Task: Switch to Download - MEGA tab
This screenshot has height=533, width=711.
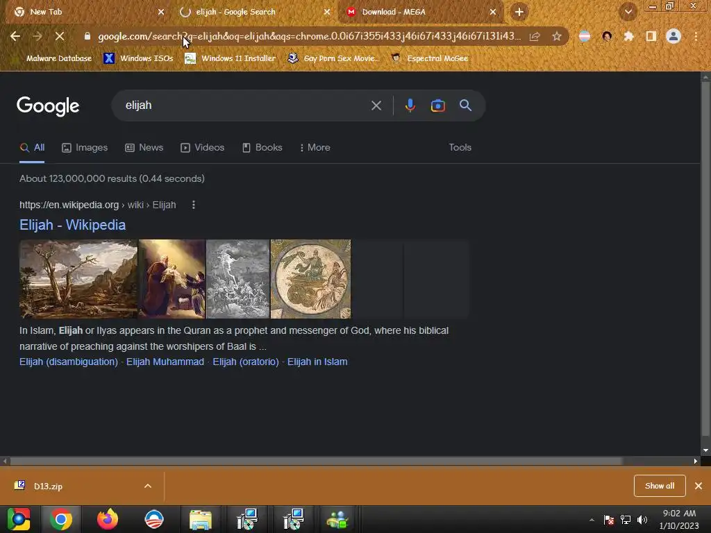Action: [x=421, y=12]
